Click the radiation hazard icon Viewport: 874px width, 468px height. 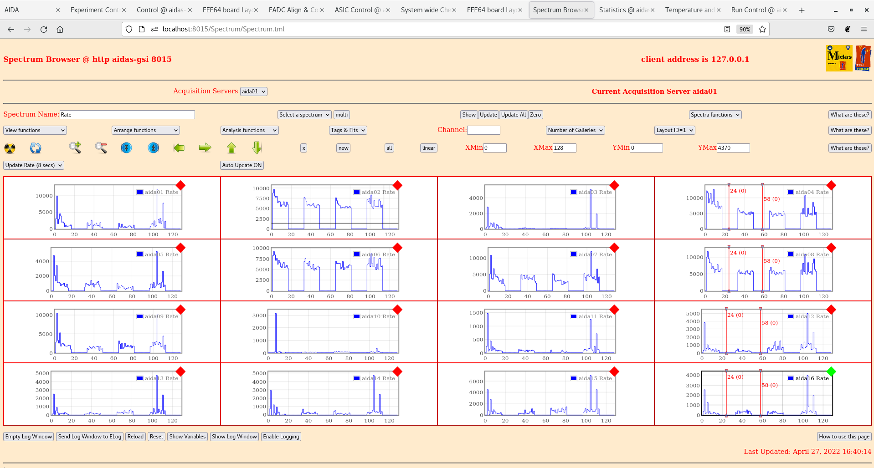[x=10, y=148]
